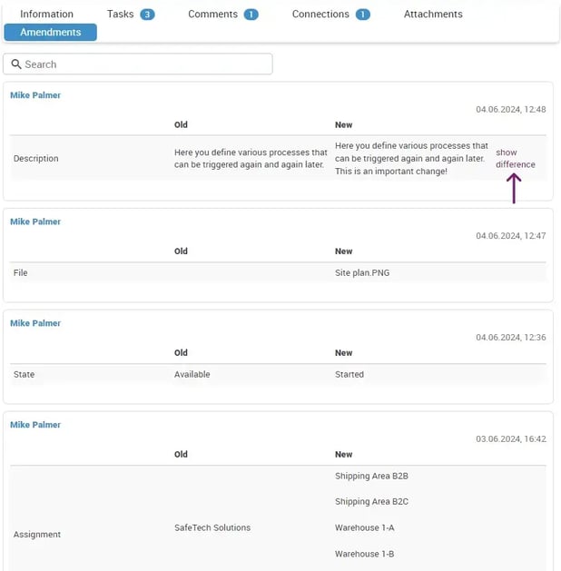
Task: Open the Information tab
Action: (46, 15)
